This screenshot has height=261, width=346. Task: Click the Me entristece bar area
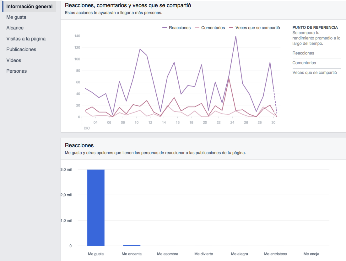(x=275, y=246)
